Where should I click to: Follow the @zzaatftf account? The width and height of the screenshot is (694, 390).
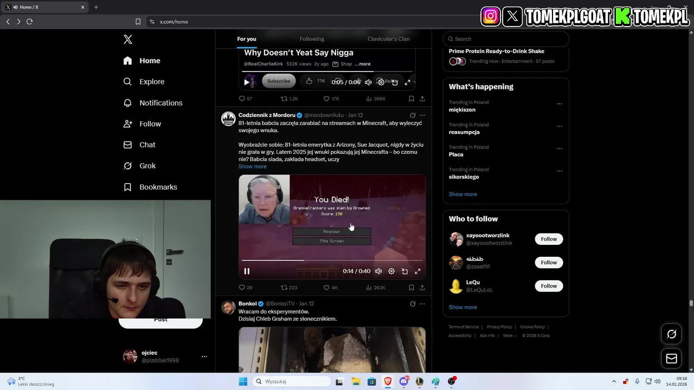[x=549, y=263]
